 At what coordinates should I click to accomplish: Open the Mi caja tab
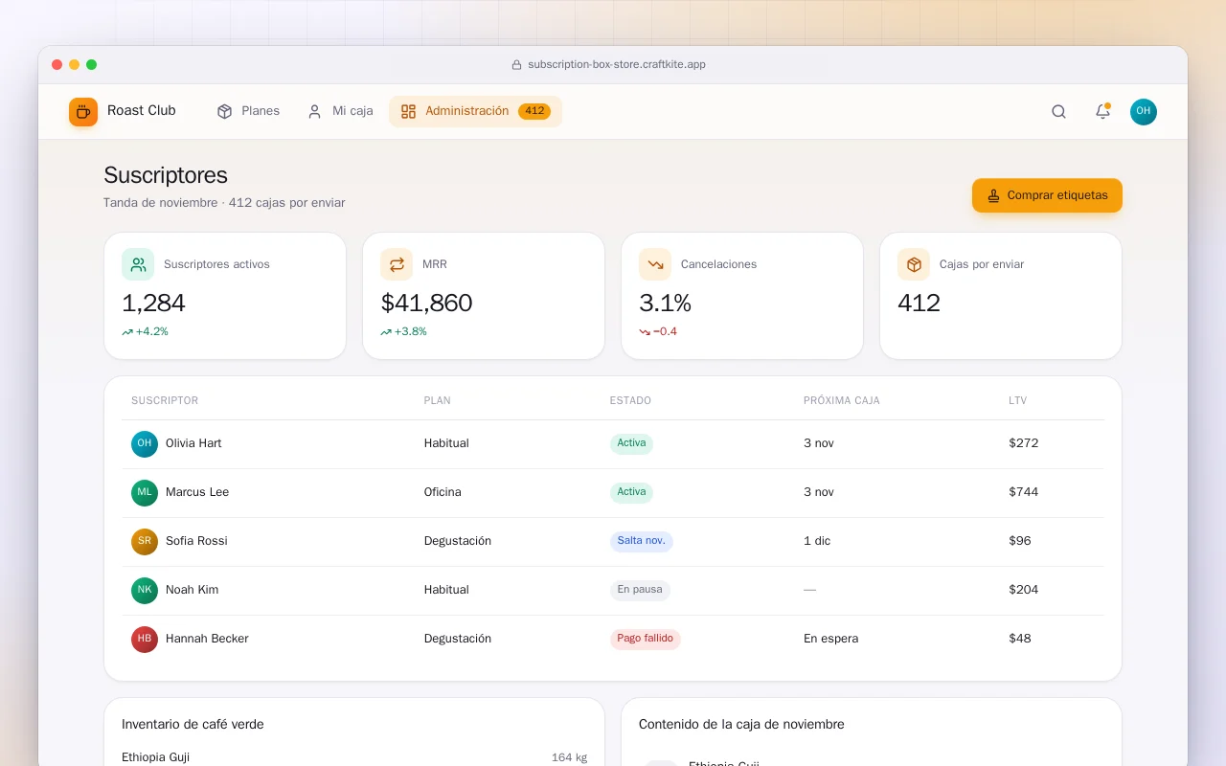click(x=340, y=111)
